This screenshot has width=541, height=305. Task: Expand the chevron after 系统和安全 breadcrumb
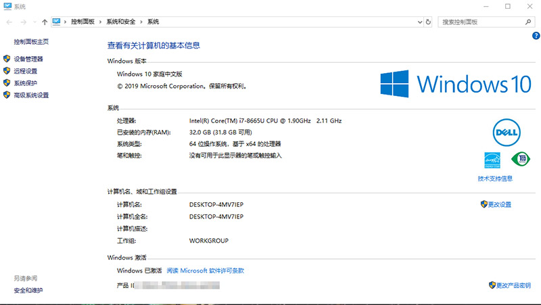point(141,22)
